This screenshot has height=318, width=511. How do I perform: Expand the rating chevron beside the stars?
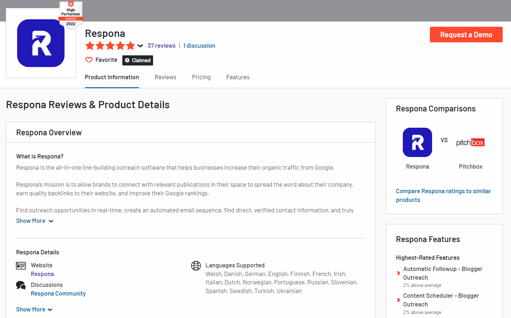[x=140, y=46]
